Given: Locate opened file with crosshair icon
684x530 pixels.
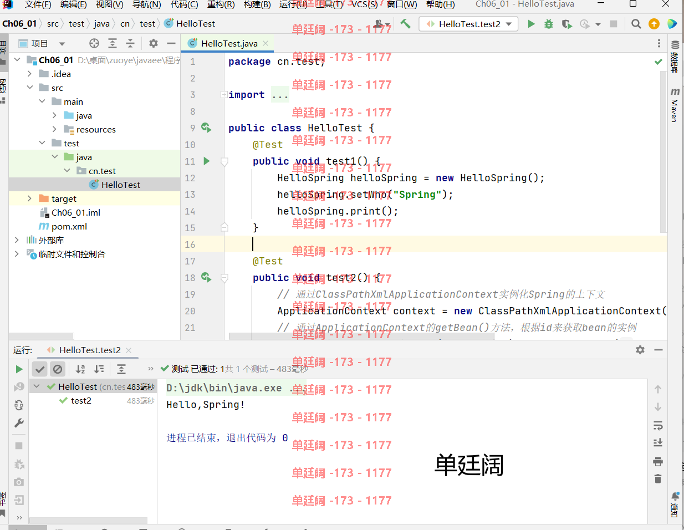Looking at the screenshot, I should (x=94, y=43).
